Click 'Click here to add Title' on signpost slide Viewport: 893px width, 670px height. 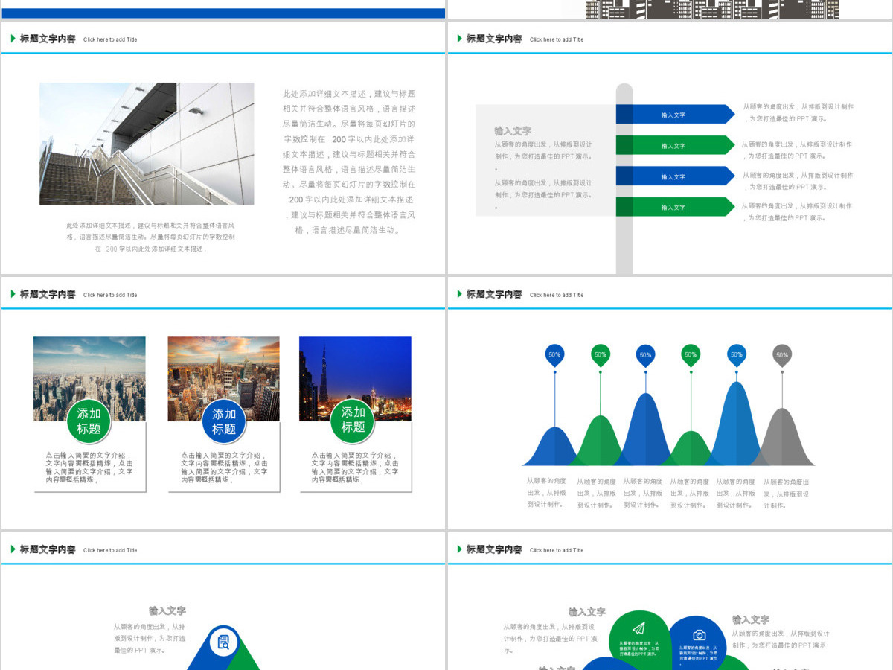[557, 39]
